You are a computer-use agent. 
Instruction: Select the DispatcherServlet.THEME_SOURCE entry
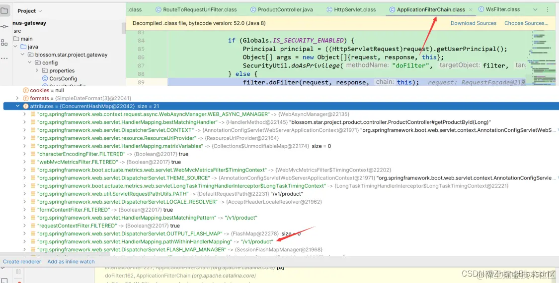pyautogui.click(x=294, y=178)
